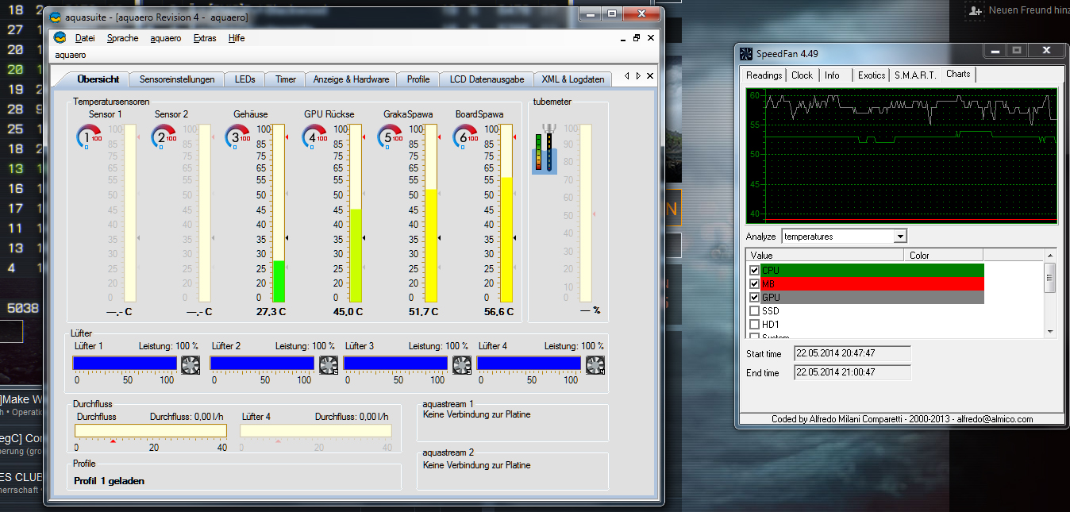Click the SpeedFan title bar icon

coord(746,54)
